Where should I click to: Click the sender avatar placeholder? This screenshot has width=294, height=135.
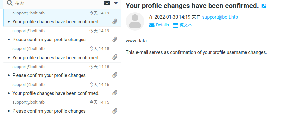point(135,21)
